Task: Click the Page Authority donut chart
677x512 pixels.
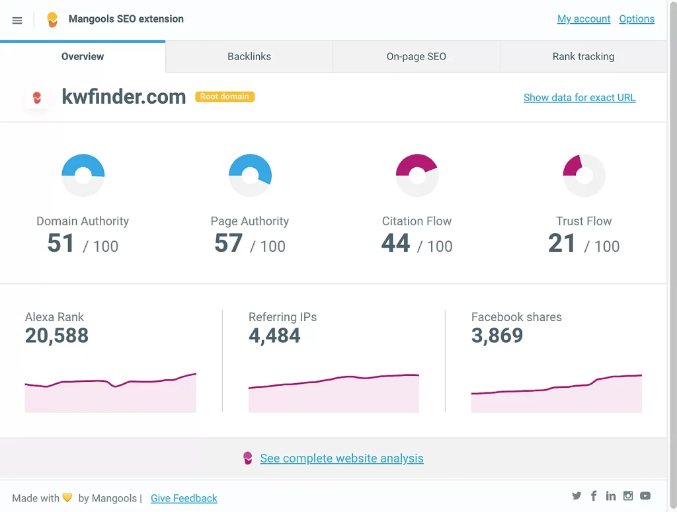Action: [250, 175]
